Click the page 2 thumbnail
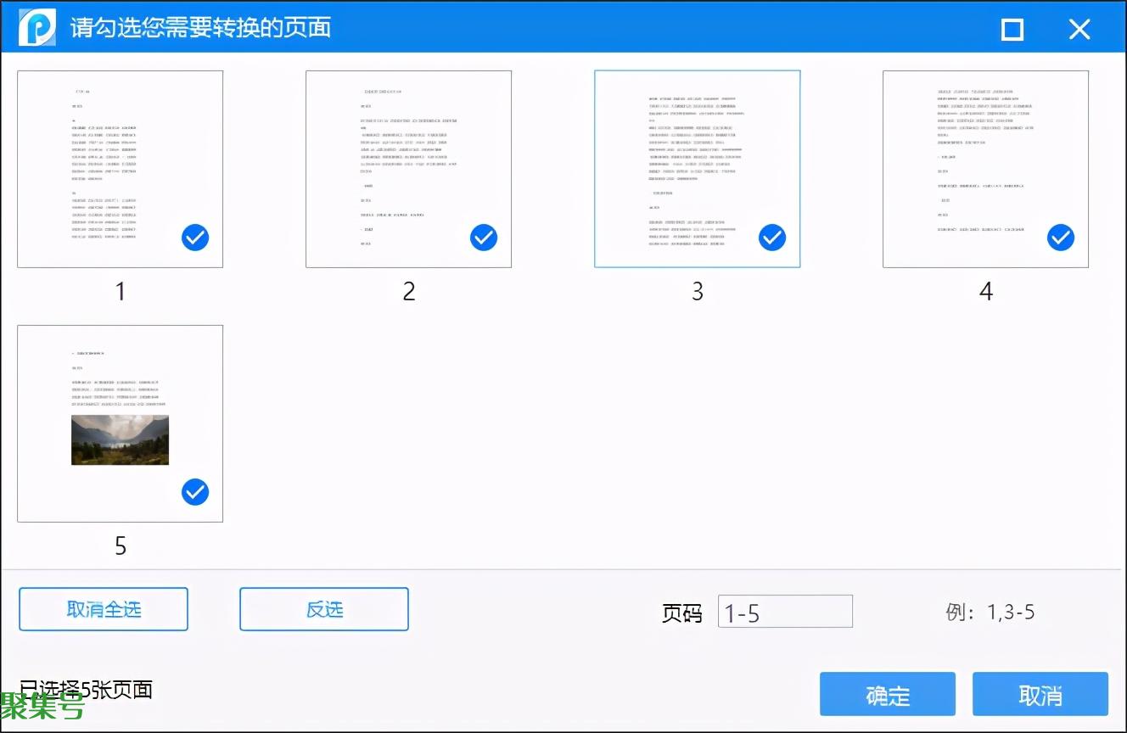This screenshot has width=1127, height=733. [x=408, y=161]
